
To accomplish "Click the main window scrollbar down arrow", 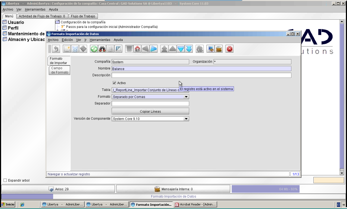I will tap(342, 173).
